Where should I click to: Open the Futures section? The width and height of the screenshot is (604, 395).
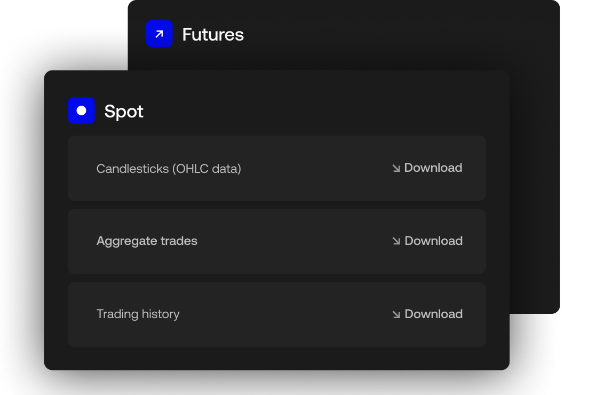213,34
